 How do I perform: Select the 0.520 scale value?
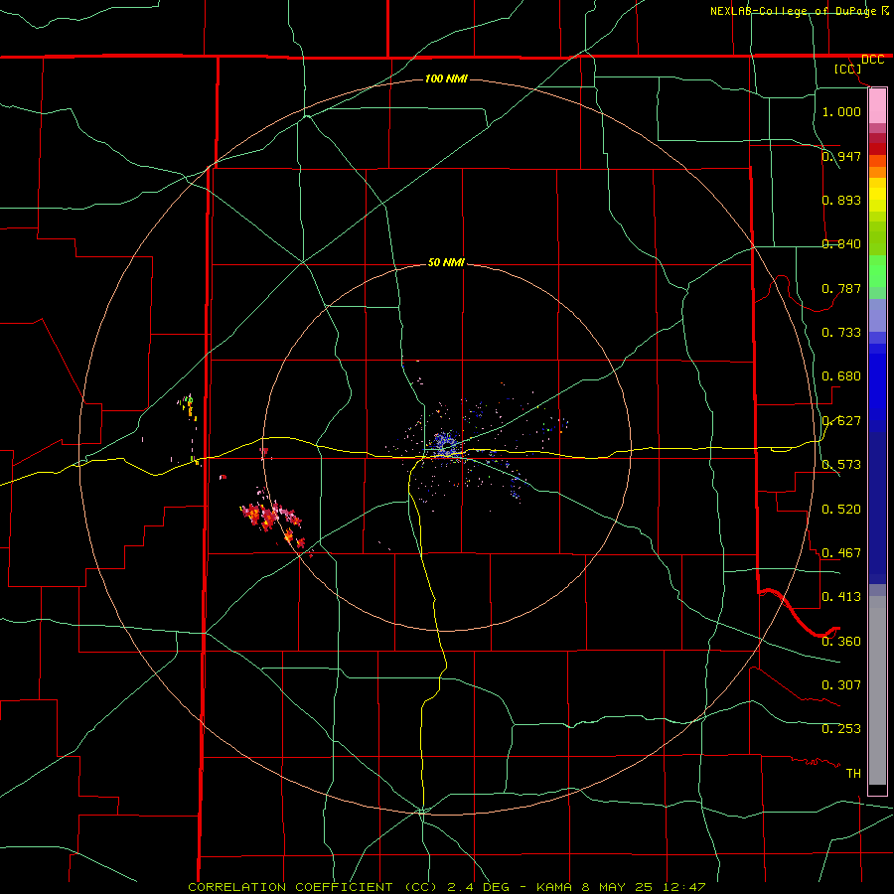(841, 509)
